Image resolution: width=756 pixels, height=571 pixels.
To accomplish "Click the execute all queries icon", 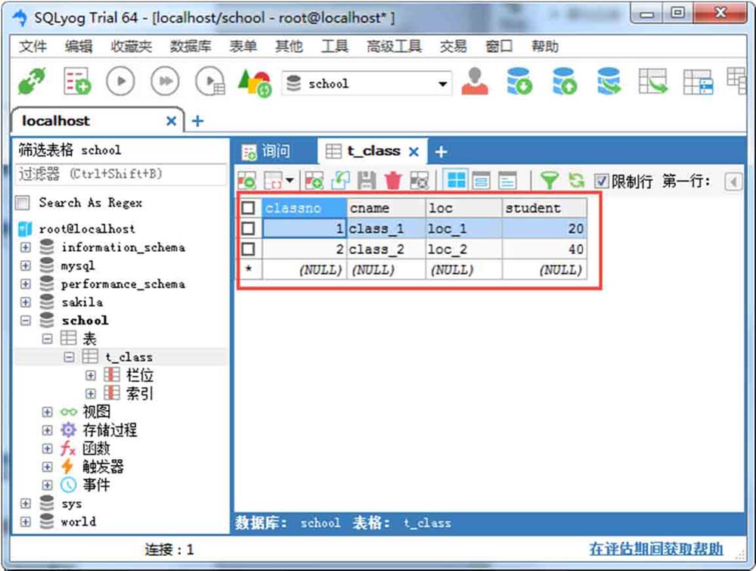I will tap(166, 81).
